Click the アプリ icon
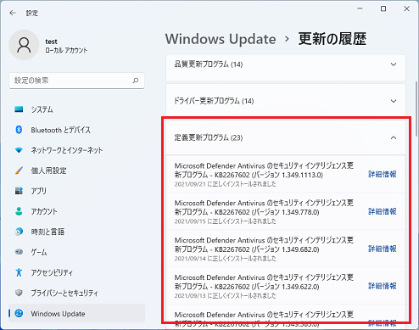Viewport: 419px width, 330px height. click(x=19, y=191)
